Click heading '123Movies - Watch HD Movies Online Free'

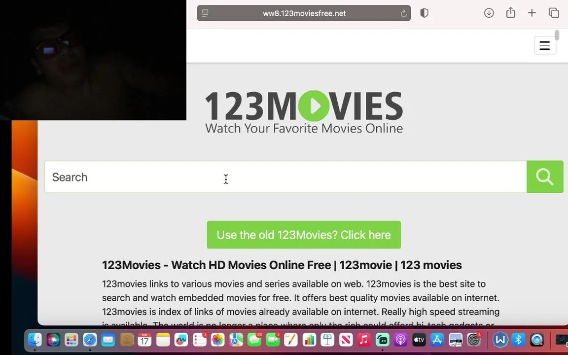tap(282, 265)
